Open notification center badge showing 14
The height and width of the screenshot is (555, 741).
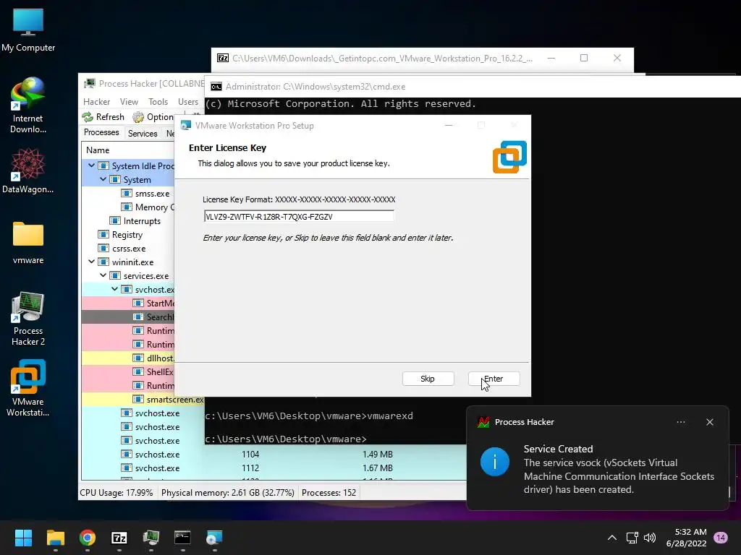[x=721, y=538]
